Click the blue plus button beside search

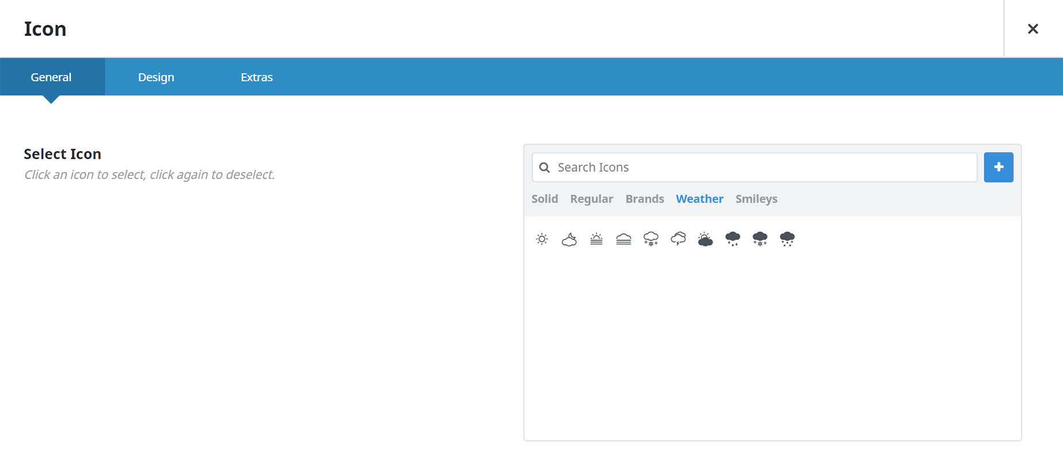tap(999, 167)
